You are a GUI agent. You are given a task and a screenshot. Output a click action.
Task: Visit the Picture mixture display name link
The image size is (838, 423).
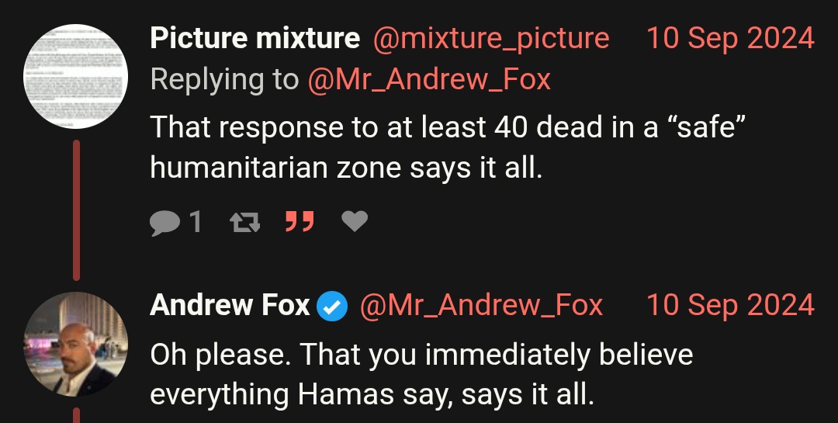255,39
